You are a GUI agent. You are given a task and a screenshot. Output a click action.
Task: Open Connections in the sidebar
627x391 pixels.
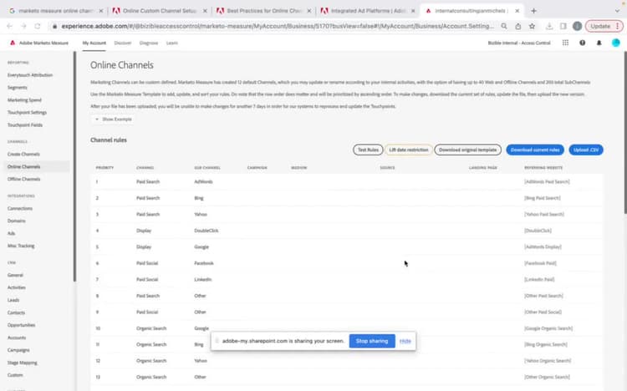tap(20, 208)
